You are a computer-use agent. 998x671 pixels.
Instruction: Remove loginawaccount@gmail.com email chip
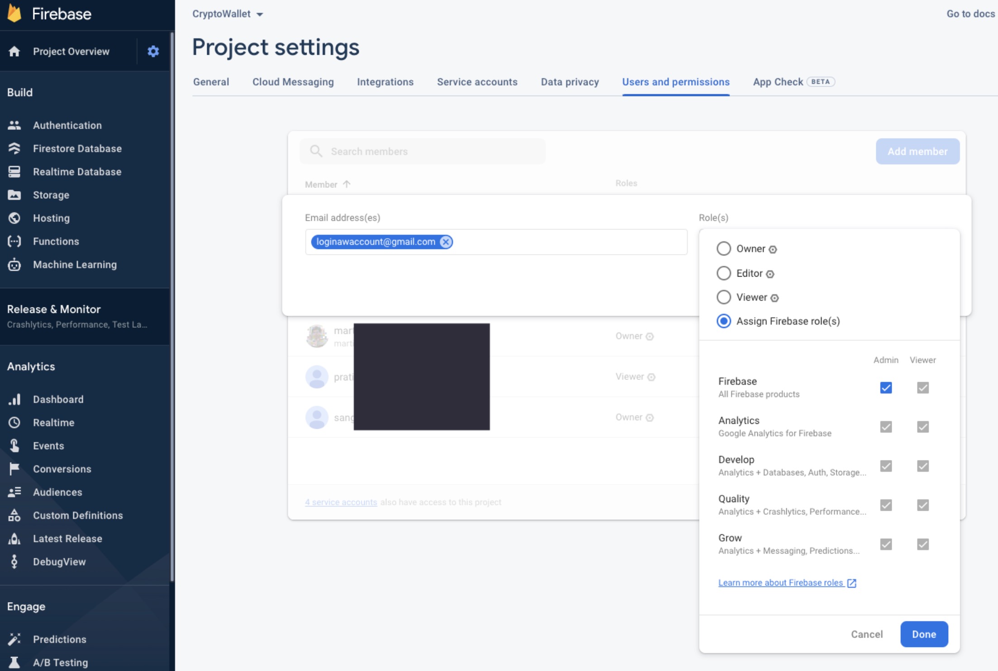(x=446, y=242)
